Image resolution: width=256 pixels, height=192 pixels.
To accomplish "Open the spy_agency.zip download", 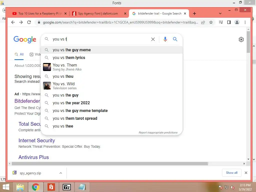I will (30, 173).
